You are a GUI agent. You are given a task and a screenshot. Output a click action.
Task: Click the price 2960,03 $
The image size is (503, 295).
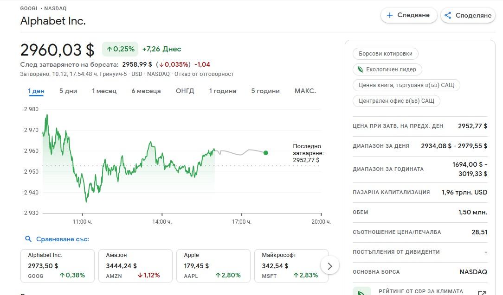tap(58, 50)
